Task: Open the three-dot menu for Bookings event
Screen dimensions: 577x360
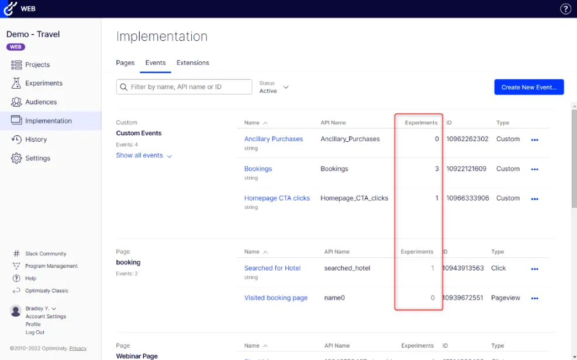Action: point(535,169)
